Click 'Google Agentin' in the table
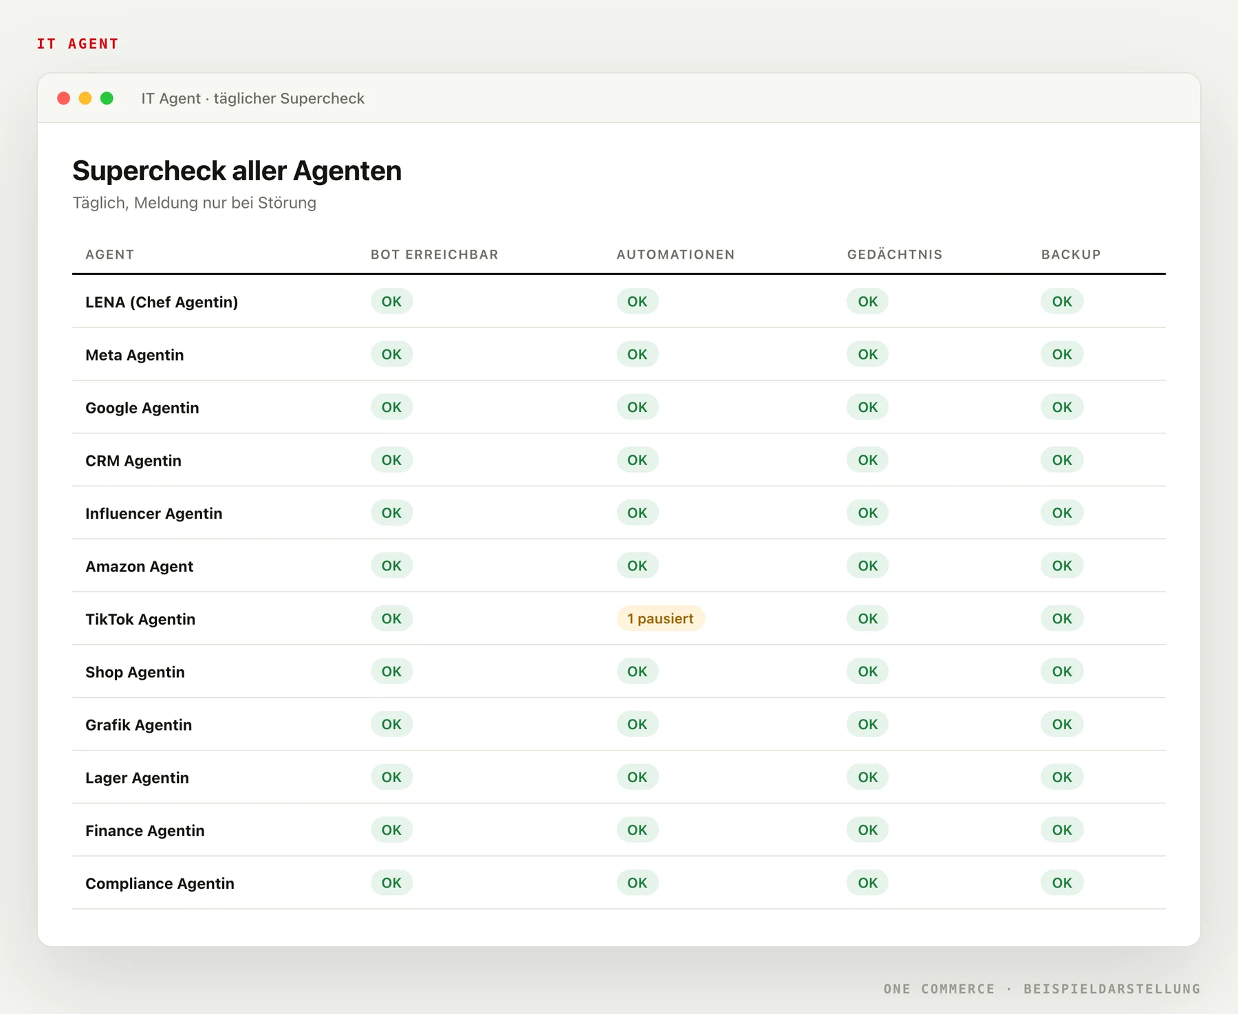1238x1014 pixels. [142, 408]
